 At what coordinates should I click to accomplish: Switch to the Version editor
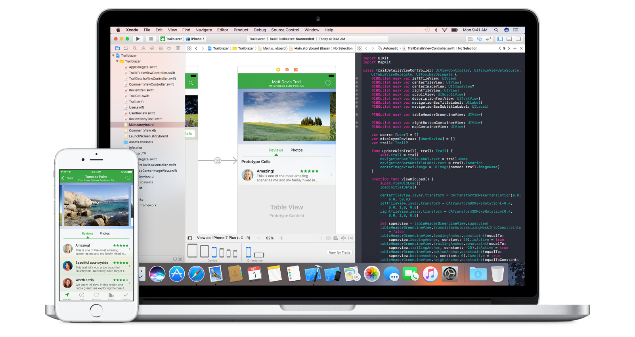[x=489, y=39]
